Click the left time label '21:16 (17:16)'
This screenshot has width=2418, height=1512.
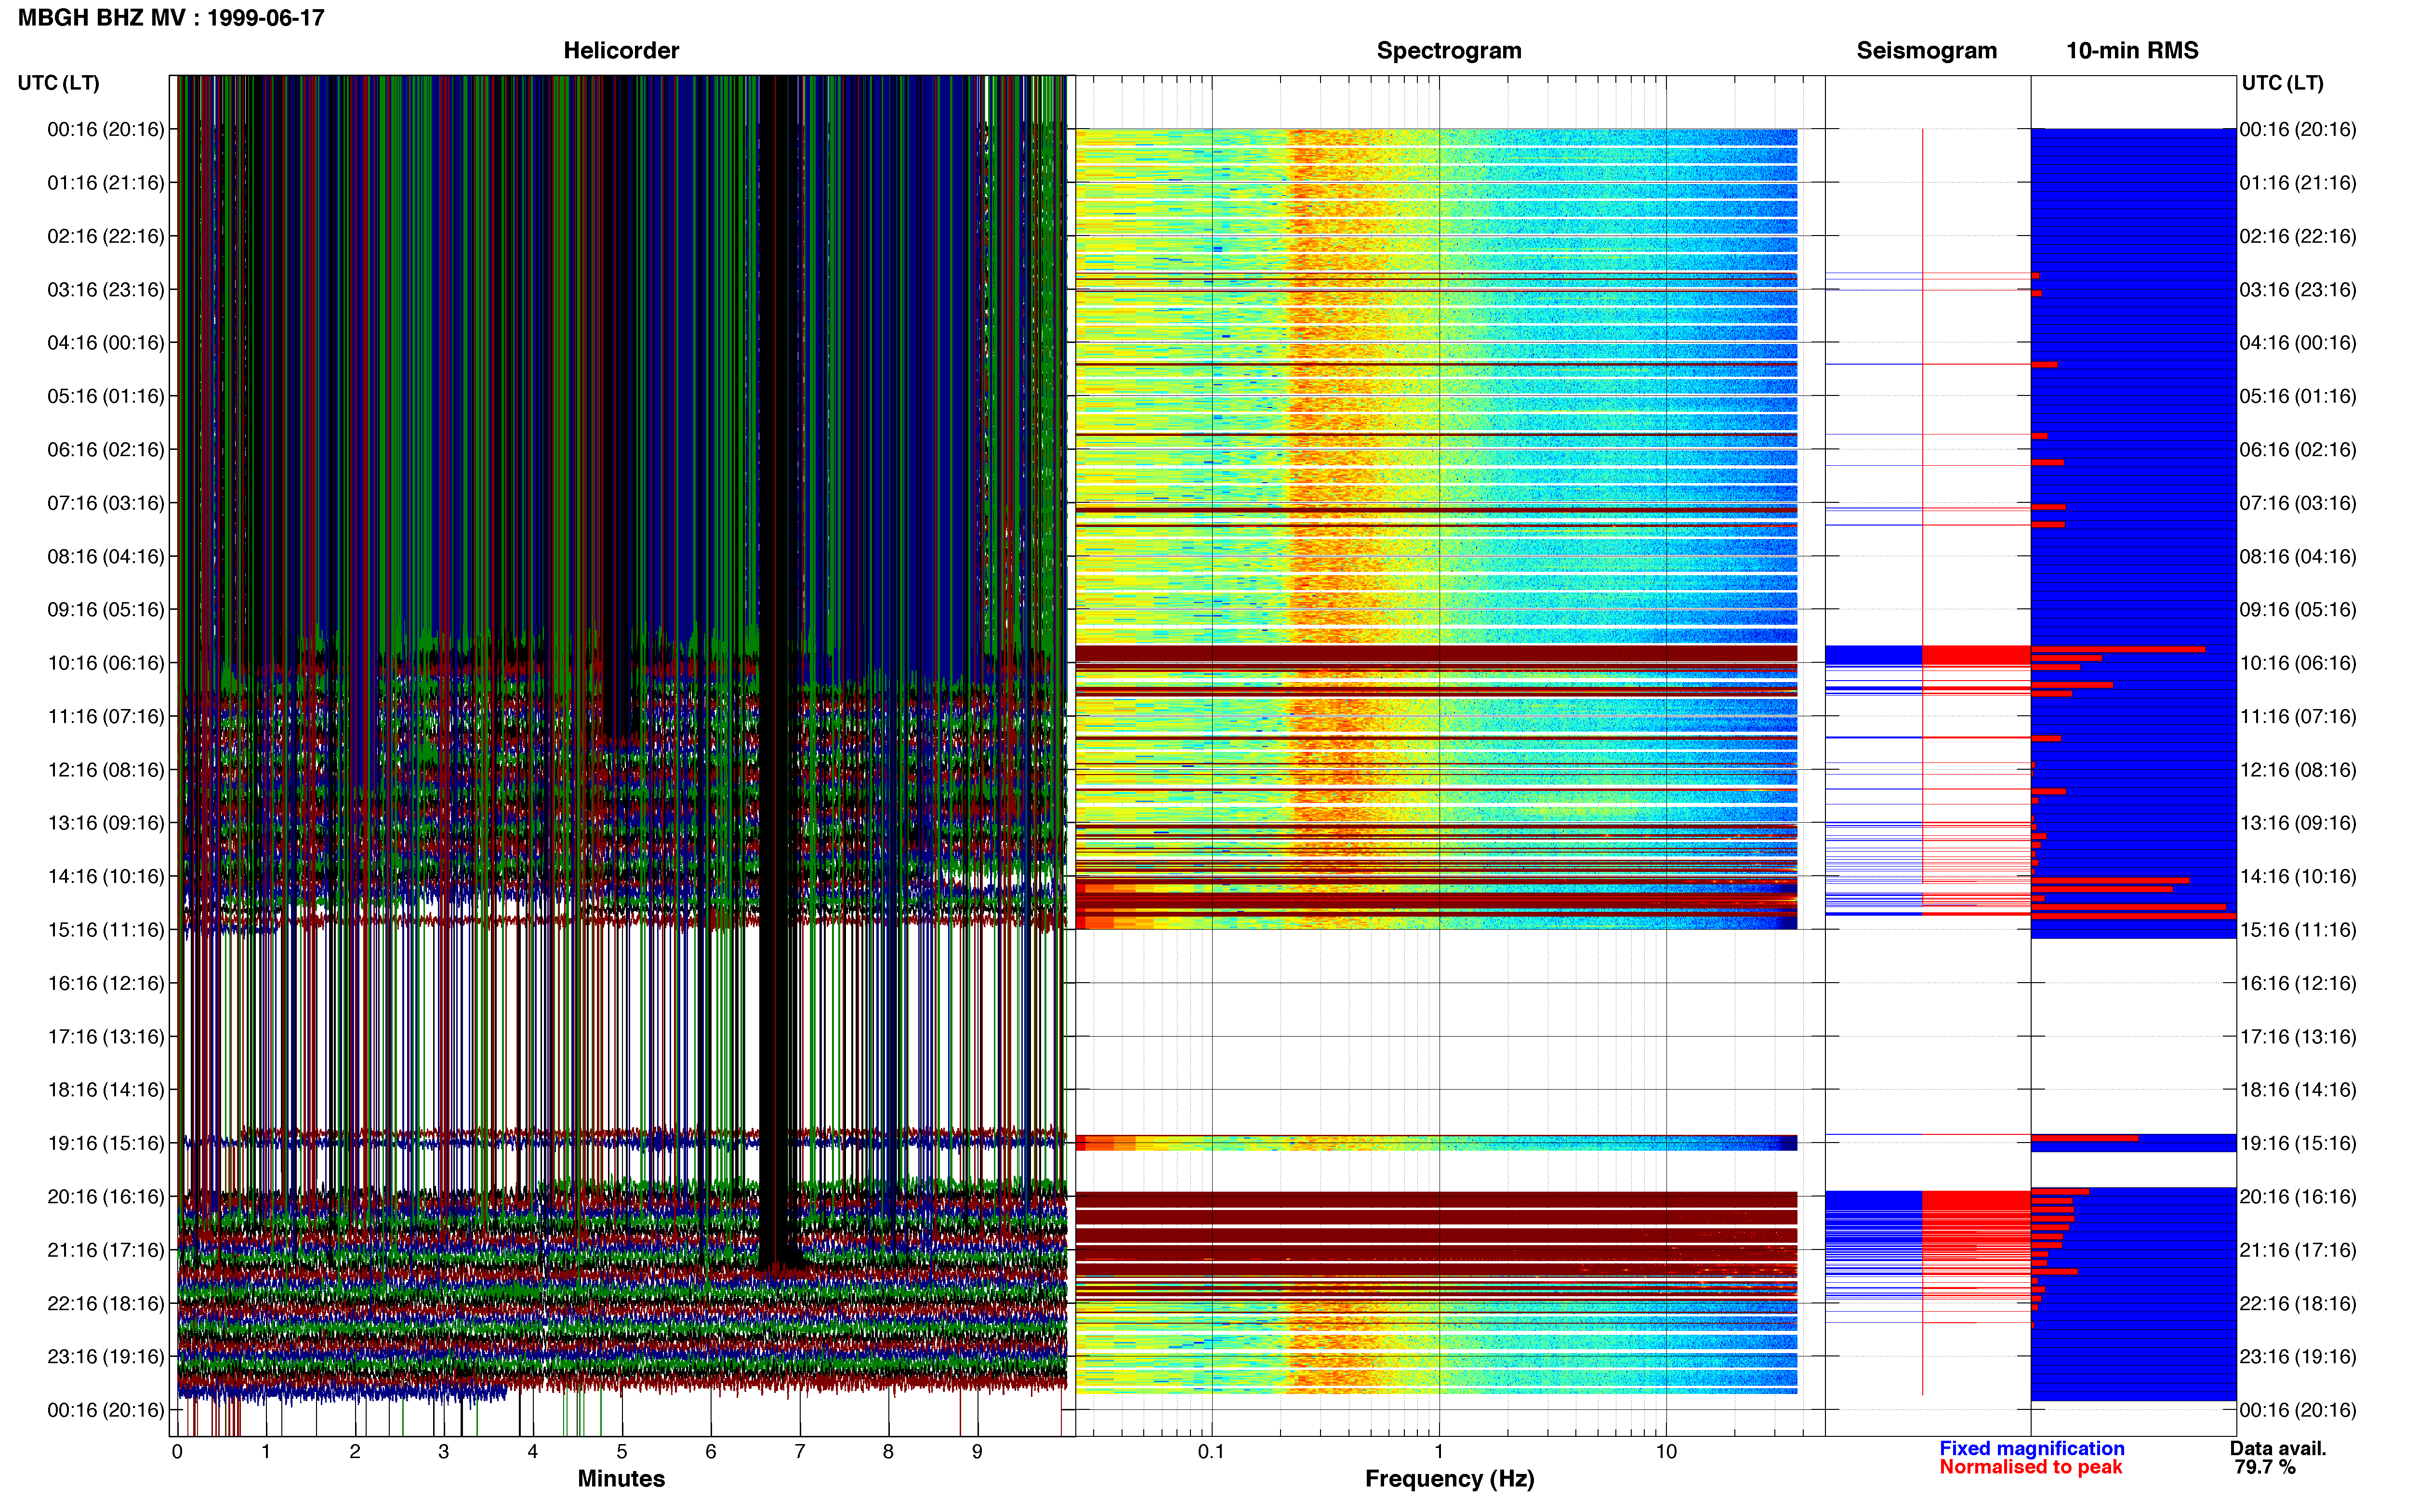pos(106,1250)
